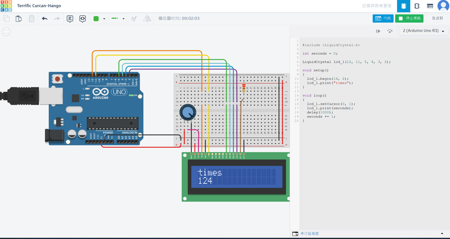The width and height of the screenshot is (450, 239).
Task: Redo using the forward arrow icon
Action: [x=57, y=19]
